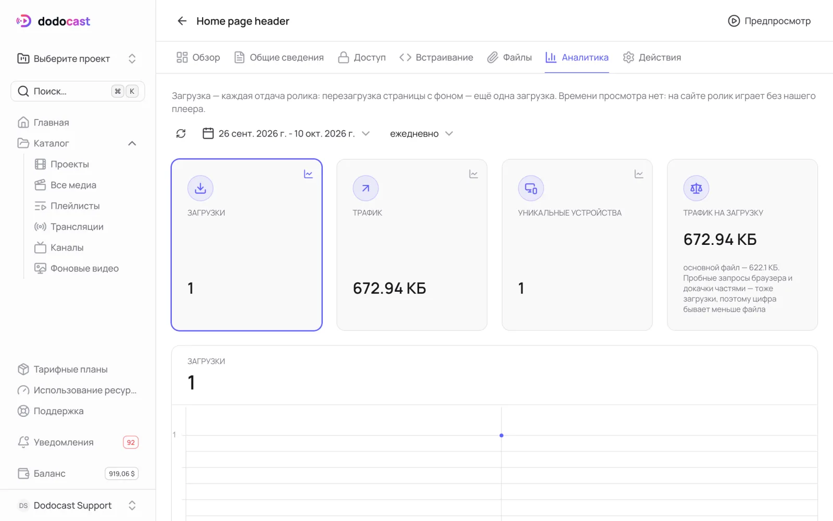
Task: Click the arrow icon in Трафик card
Action: tap(365, 188)
